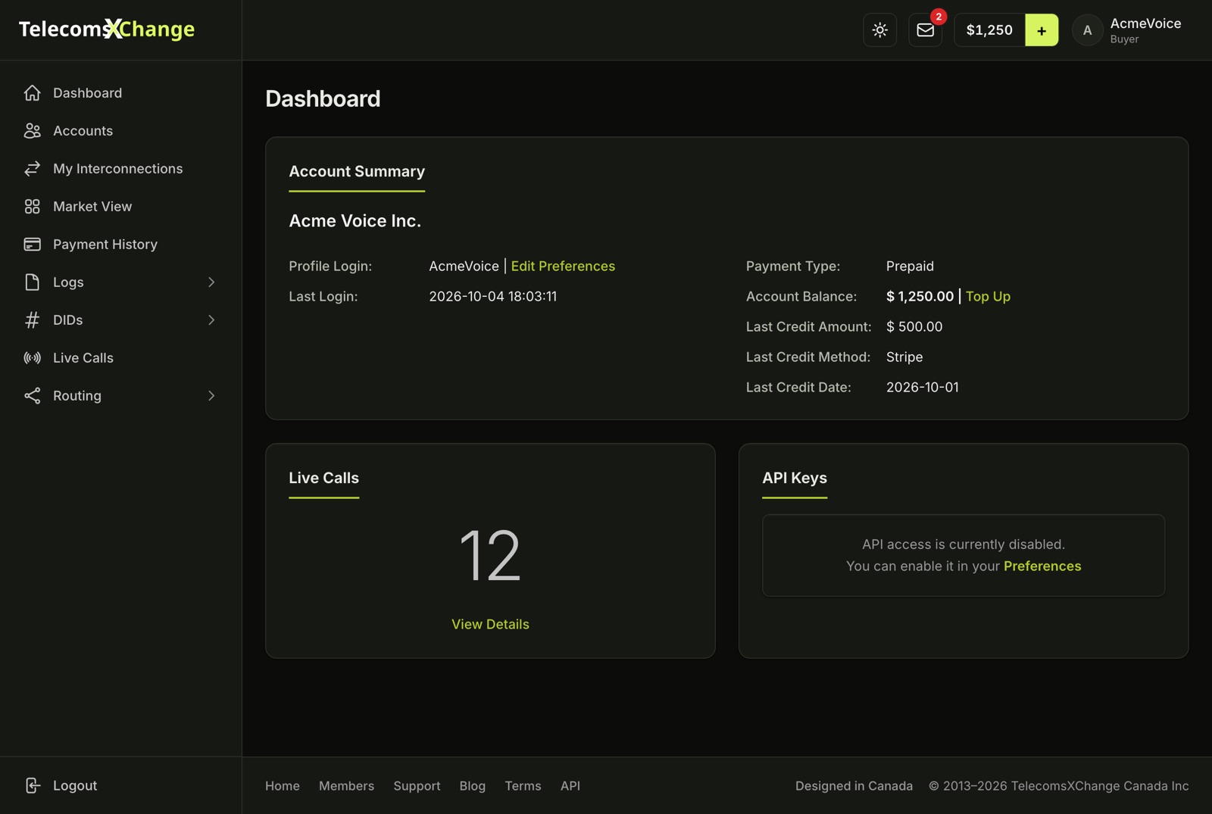Click the user avatar circle labeled A

click(x=1087, y=30)
